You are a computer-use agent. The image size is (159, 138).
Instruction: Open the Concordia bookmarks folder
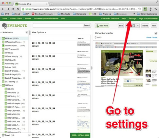[79, 14]
